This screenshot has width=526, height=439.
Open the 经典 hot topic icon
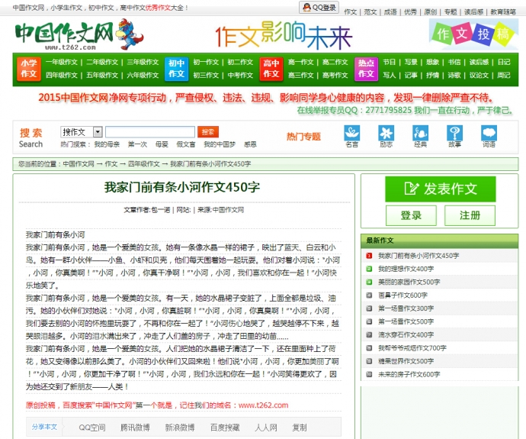click(x=420, y=133)
